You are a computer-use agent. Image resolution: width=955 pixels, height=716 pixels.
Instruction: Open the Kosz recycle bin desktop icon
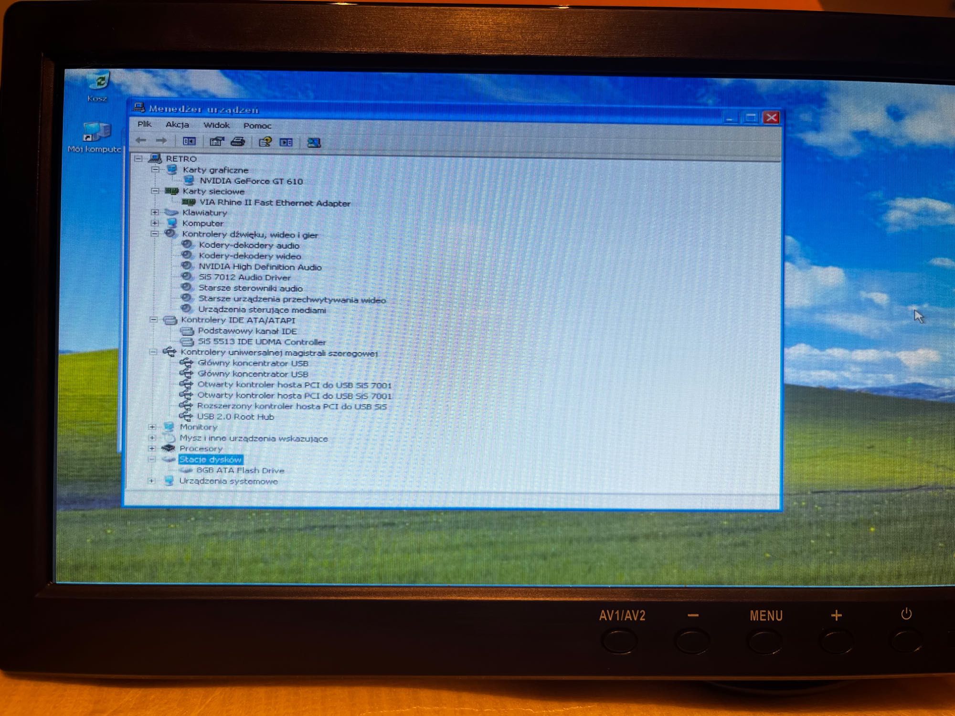(x=98, y=86)
